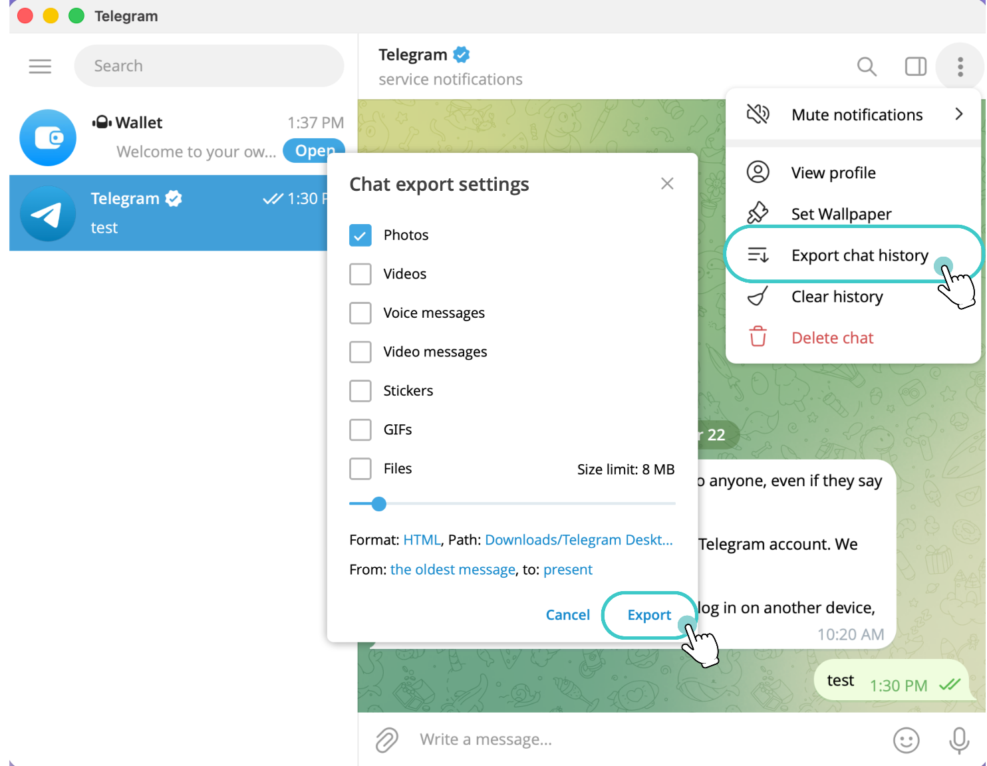Click the file size limit slider handle
987x766 pixels.
[379, 504]
